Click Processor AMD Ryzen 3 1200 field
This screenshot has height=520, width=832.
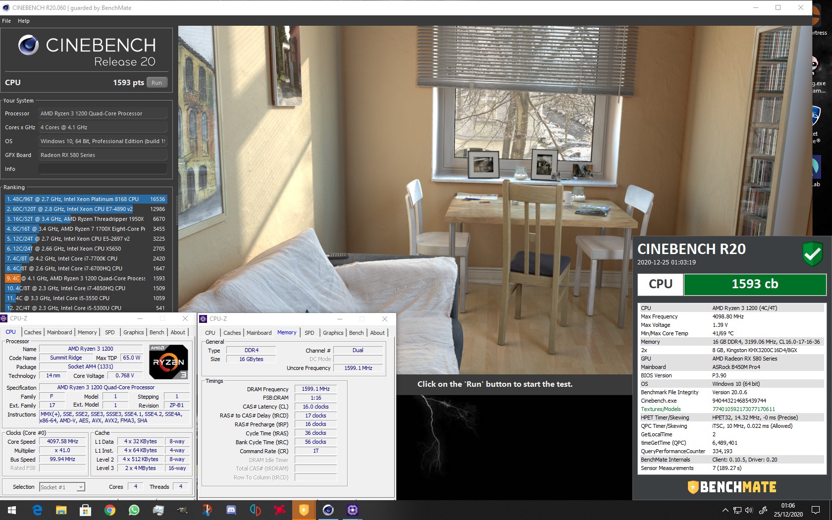click(x=103, y=113)
